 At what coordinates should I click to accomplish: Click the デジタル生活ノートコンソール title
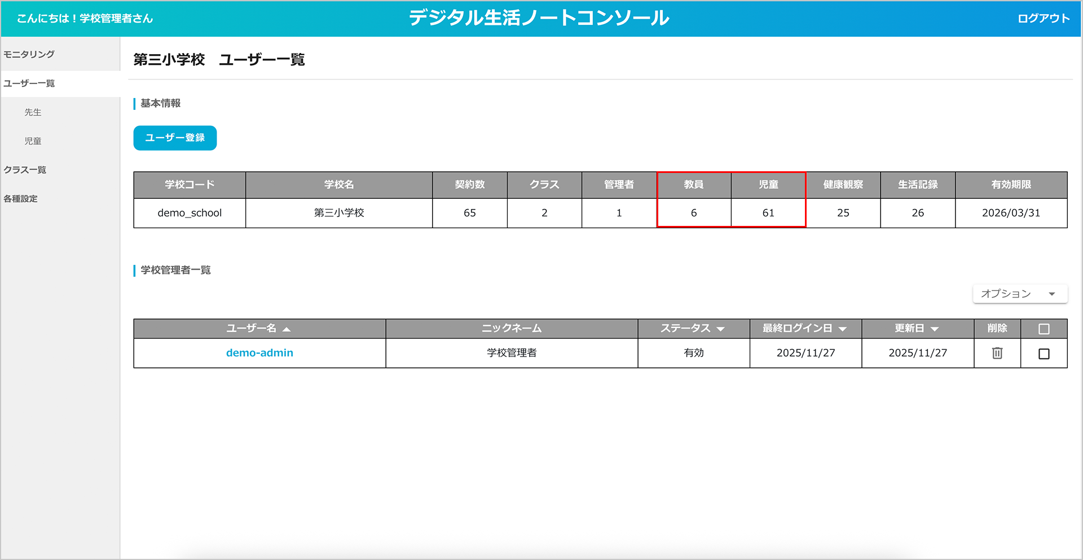coord(539,18)
